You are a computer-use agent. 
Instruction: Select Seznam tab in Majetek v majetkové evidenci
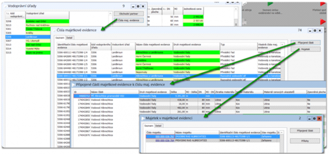149,126
